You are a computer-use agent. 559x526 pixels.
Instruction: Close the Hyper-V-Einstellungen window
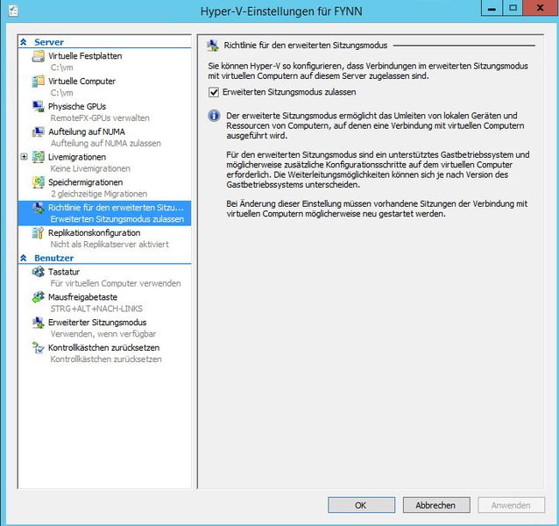click(540, 8)
